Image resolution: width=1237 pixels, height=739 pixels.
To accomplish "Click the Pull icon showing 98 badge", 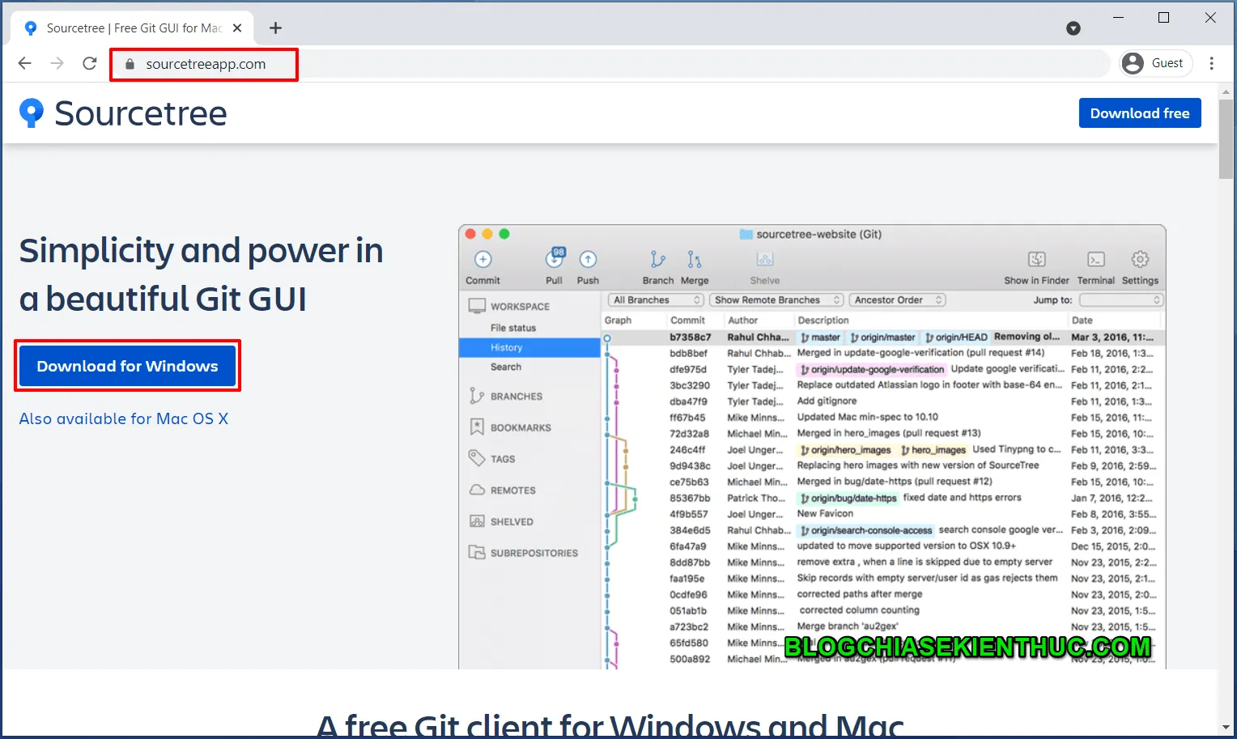I will 554,261.
